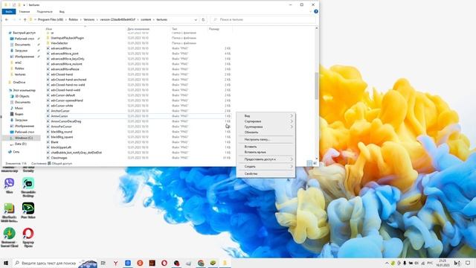Open Загрузки under quick access
Screen dimensions: 476x268
pyautogui.click(x=21, y=51)
